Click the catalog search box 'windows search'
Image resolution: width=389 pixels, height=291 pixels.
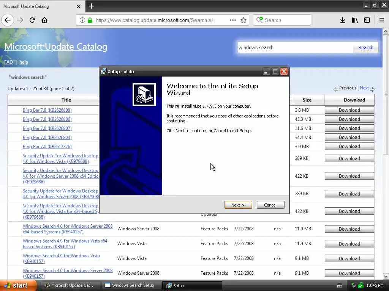295,47
